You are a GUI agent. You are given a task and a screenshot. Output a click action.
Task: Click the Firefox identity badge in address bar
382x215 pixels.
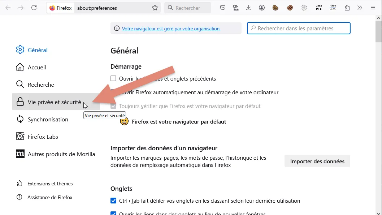coord(61,8)
